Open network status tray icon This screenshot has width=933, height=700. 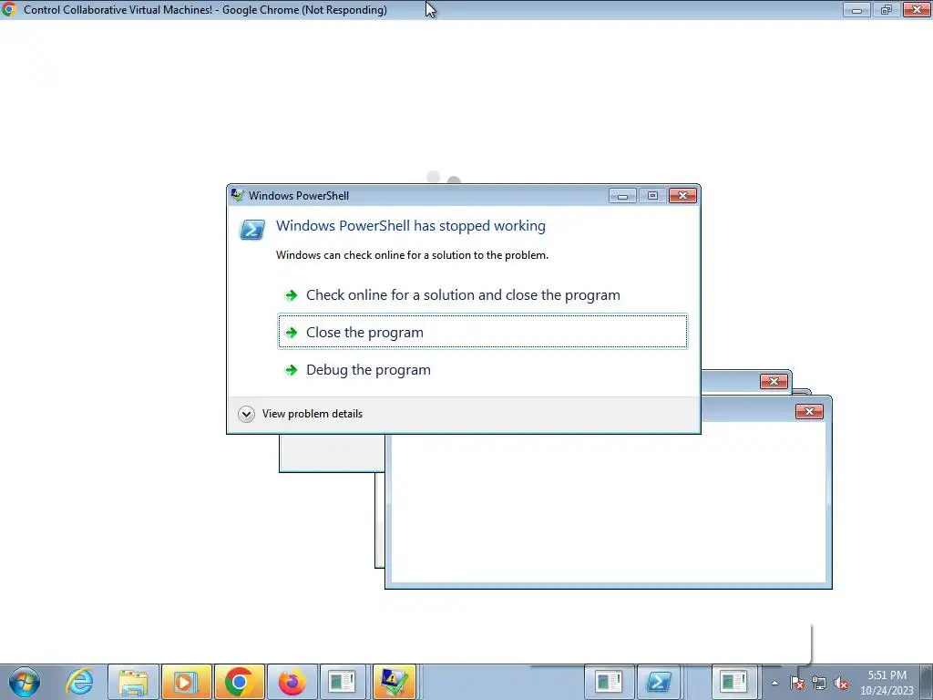pyautogui.click(x=819, y=684)
